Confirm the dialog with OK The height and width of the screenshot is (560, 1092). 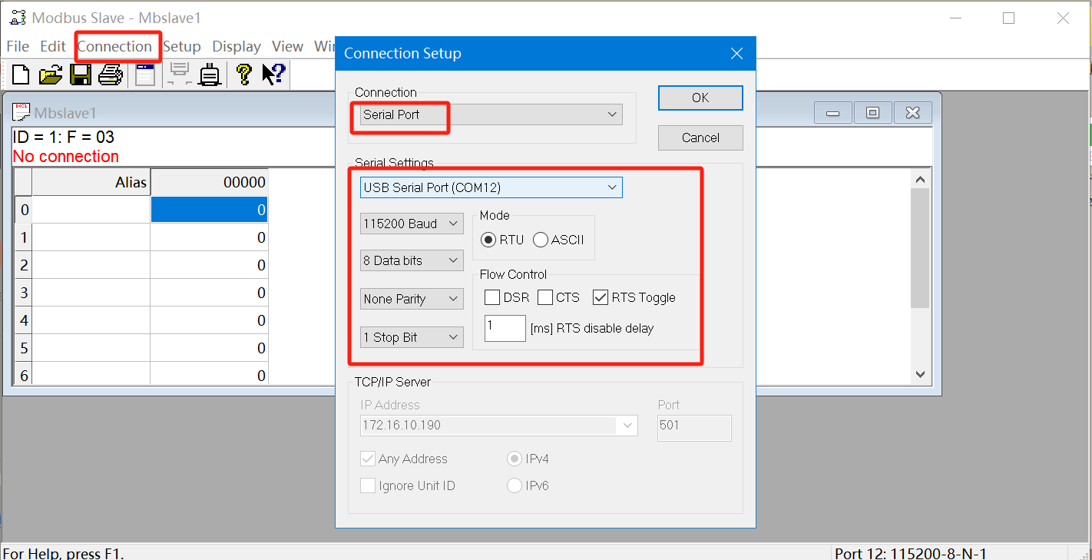(x=700, y=98)
